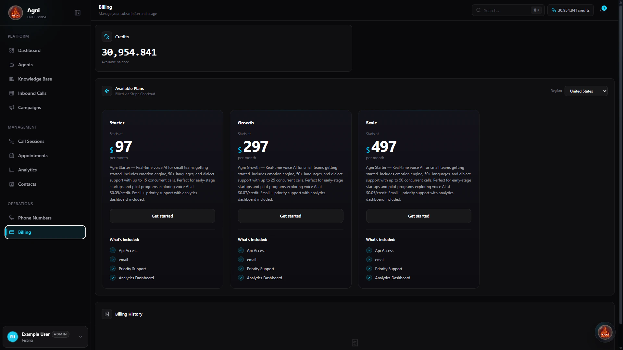Click the Billing History heading
Image resolution: width=623 pixels, height=350 pixels.
pos(129,314)
